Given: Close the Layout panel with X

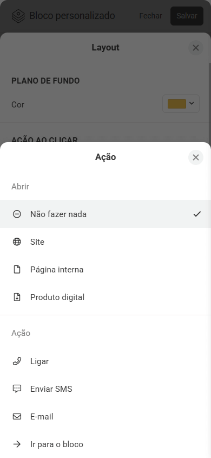Looking at the screenshot, I should 196,48.
